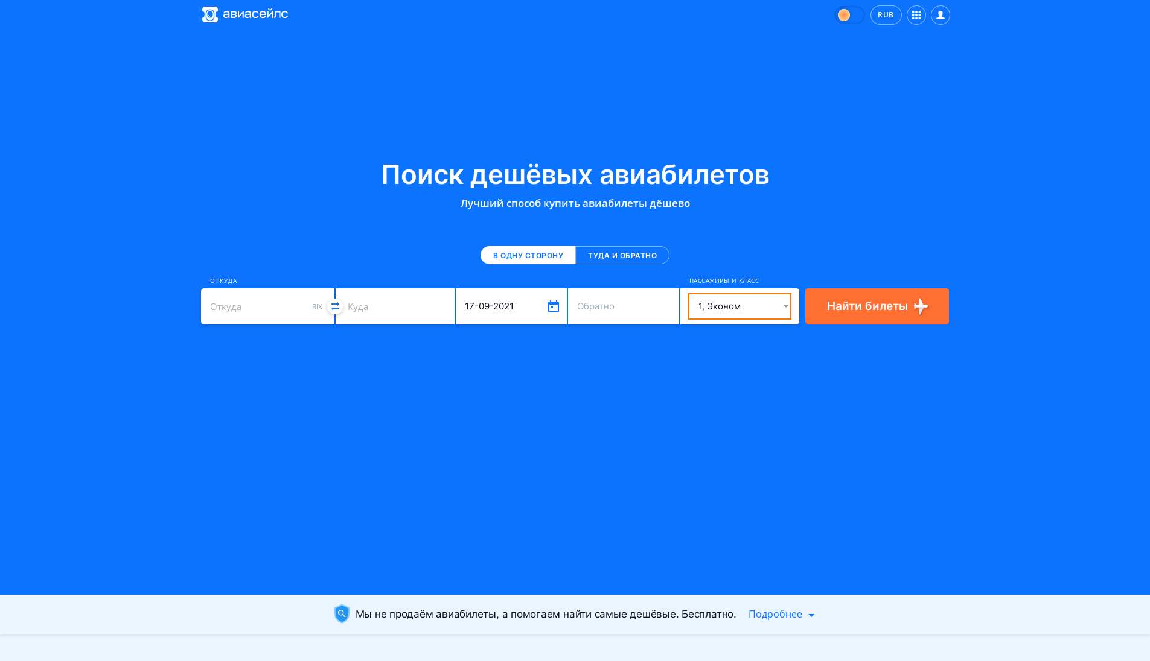
Task: Swap origin and destination cities
Action: pos(335,306)
